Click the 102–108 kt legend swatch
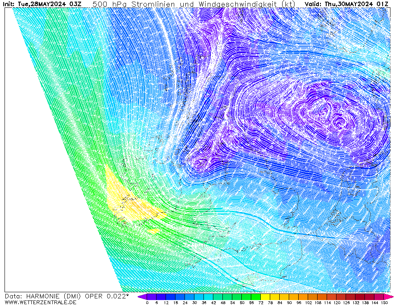This screenshot has height=305, width=395. click(313, 297)
